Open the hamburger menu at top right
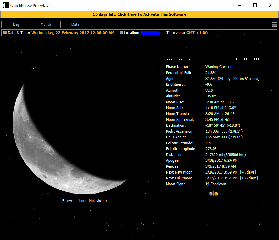This screenshot has height=240, width=279. click(274, 24)
